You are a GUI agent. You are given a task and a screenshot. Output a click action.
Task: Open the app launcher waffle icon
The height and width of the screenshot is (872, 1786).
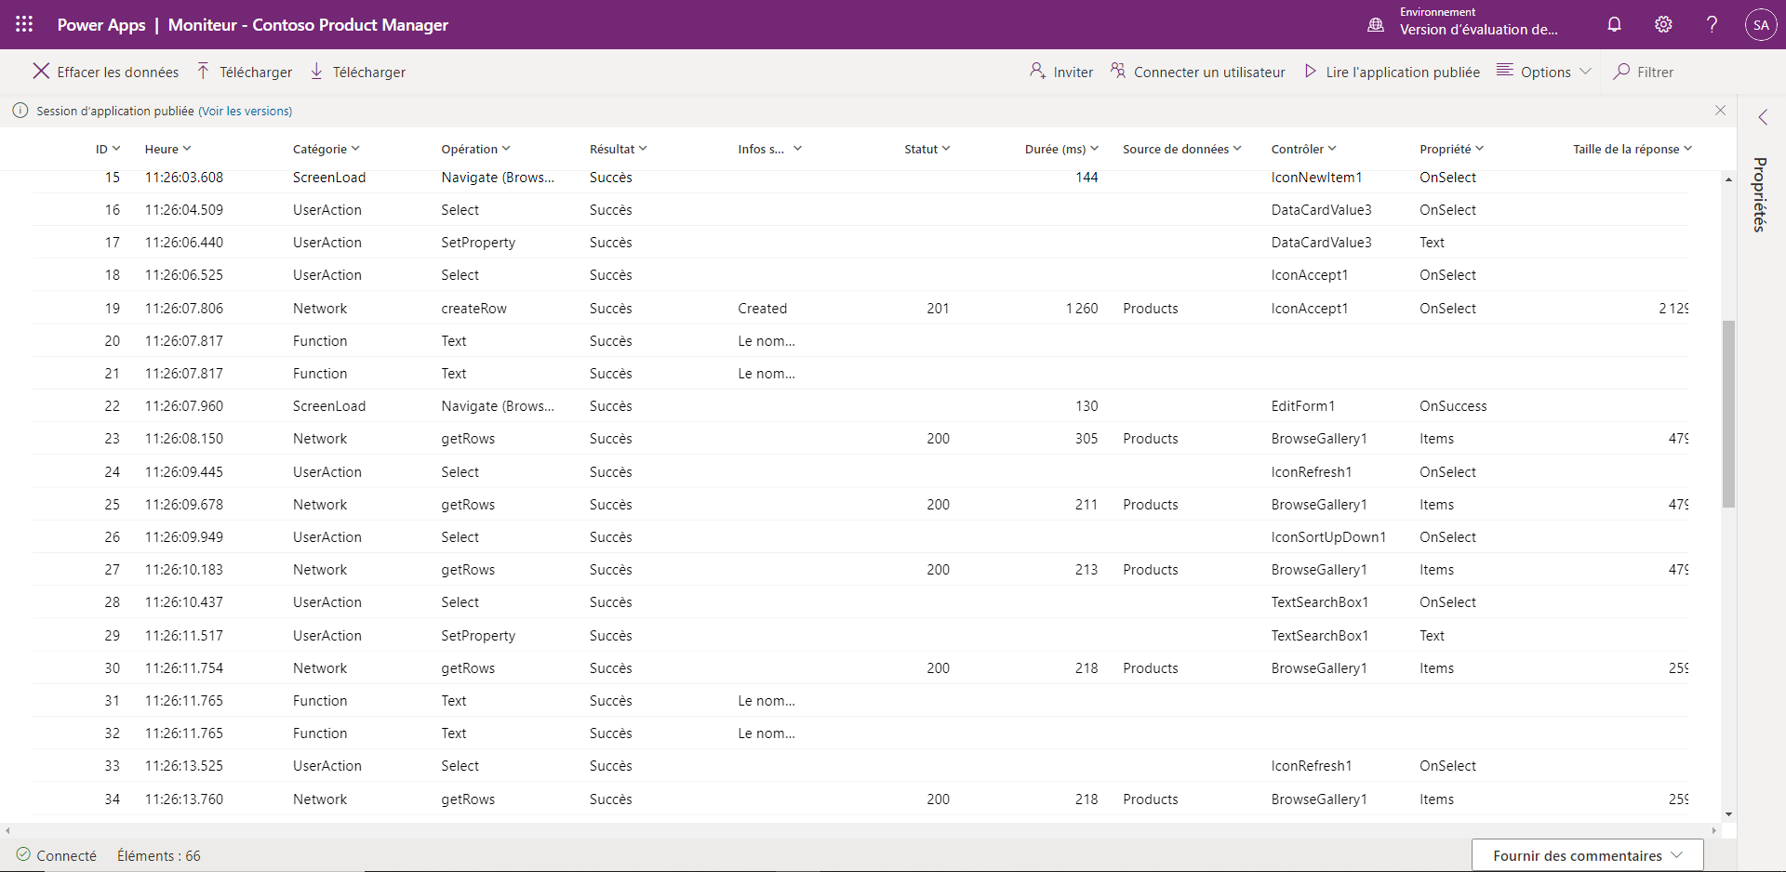(x=24, y=24)
